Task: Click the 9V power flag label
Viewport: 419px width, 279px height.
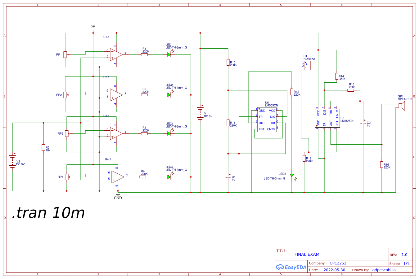Action: click(x=92, y=26)
